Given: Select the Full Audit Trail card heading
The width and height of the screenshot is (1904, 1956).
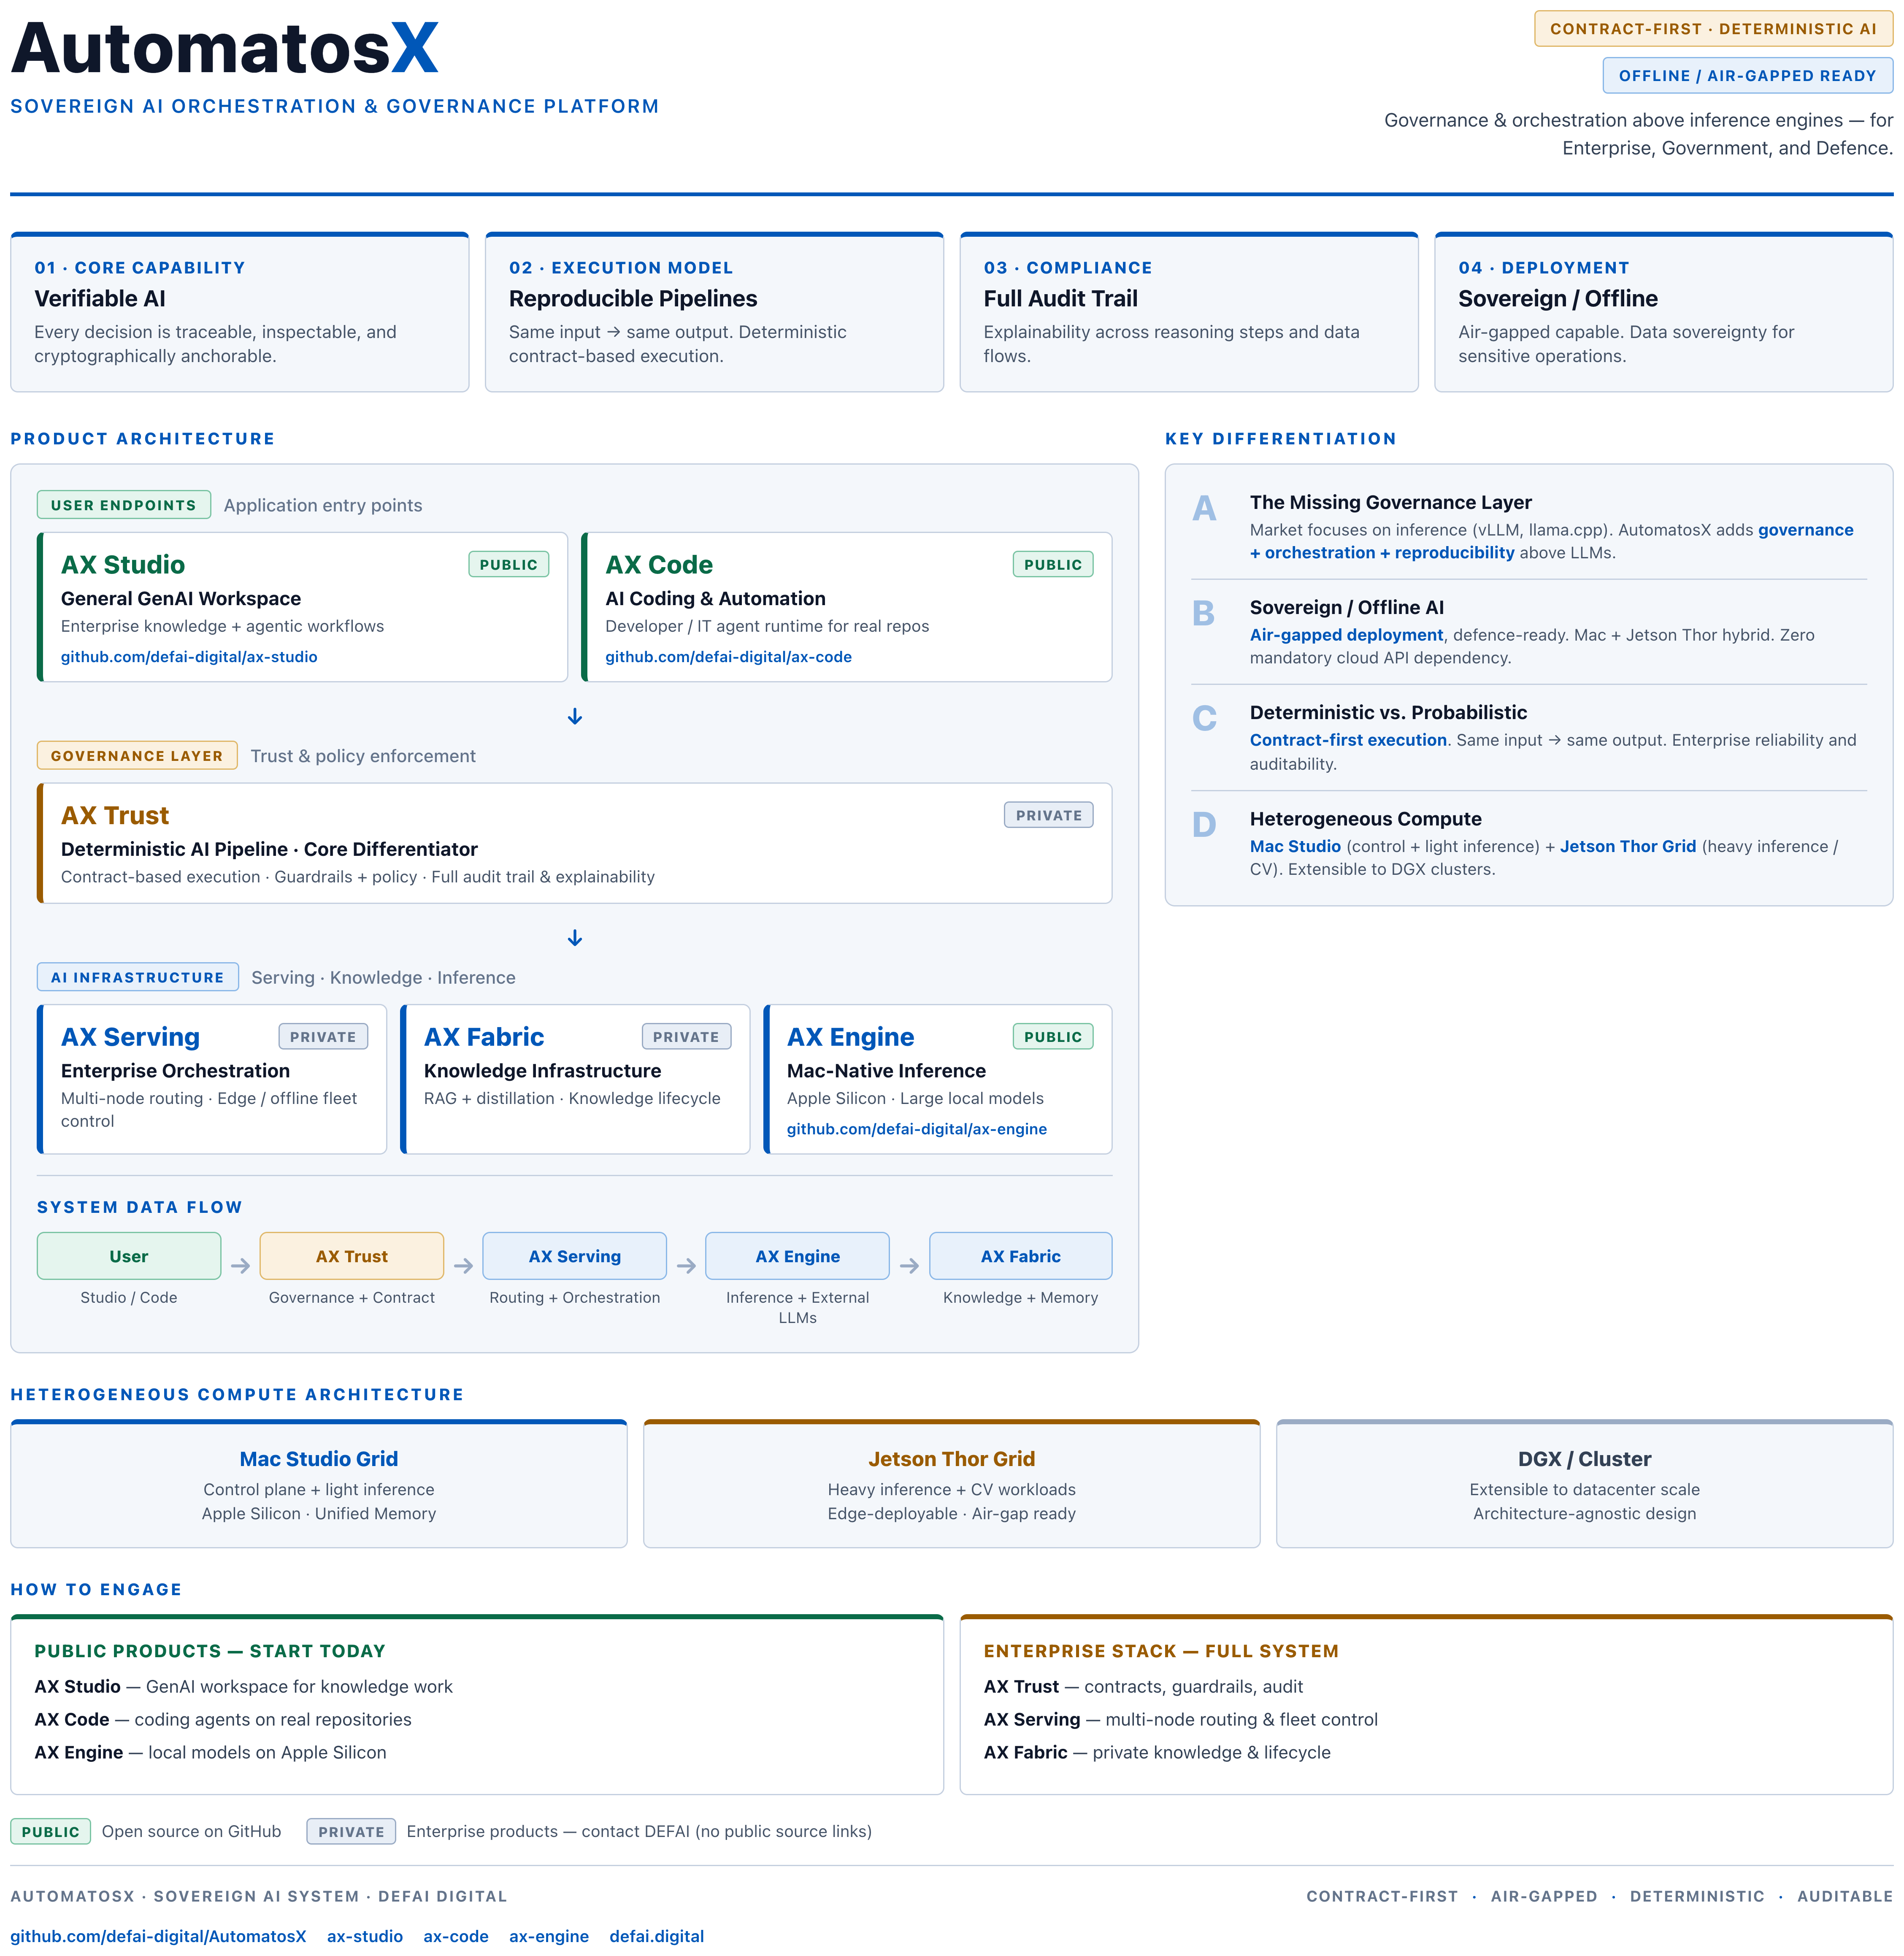Looking at the screenshot, I should [x=1060, y=299].
